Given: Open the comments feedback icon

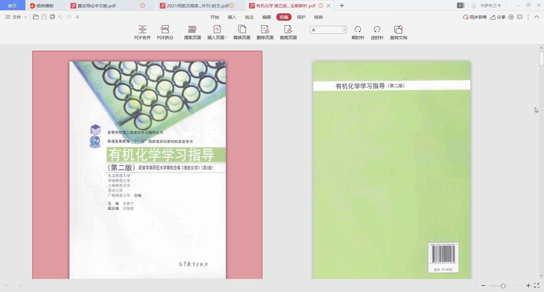Looking at the screenshot, I should click(x=520, y=17).
